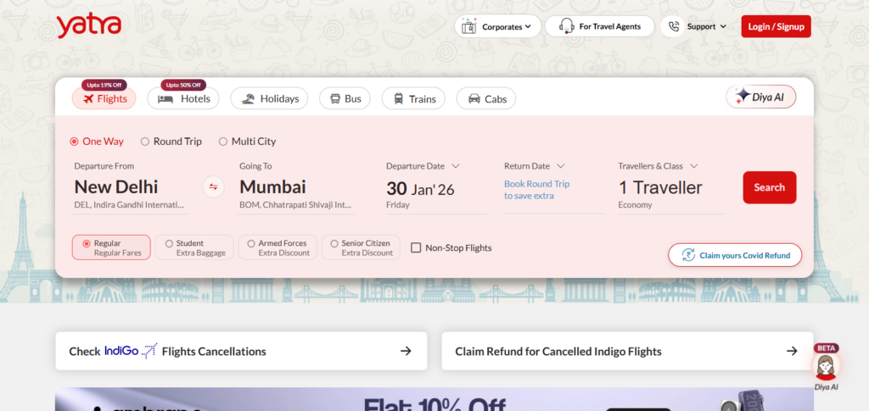Click Claim yours Covid Refund button
The height and width of the screenshot is (411, 869).
(x=735, y=255)
